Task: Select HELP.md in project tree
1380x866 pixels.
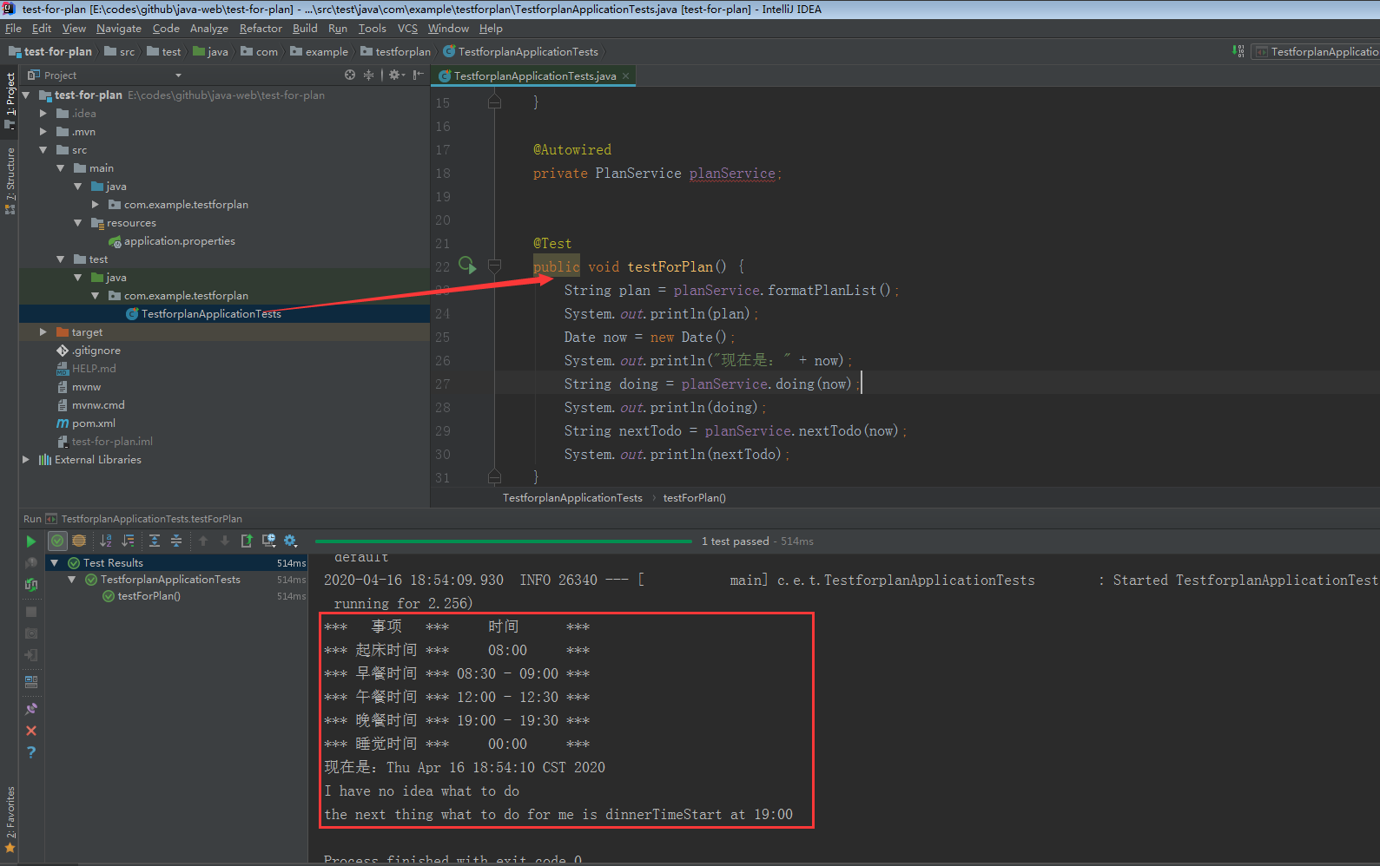Action: pyautogui.click(x=86, y=369)
